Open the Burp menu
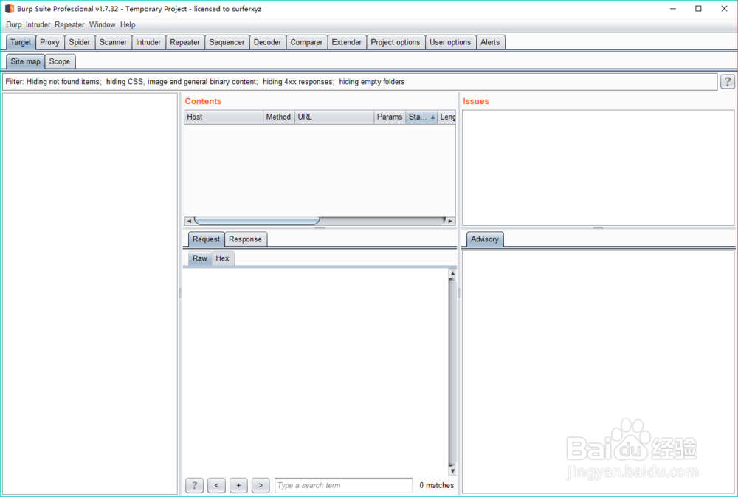The height and width of the screenshot is (497, 738). pyautogui.click(x=13, y=24)
